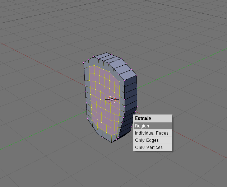
Task: Select Only Vertices in Extrude menu
Action: [x=153, y=148]
